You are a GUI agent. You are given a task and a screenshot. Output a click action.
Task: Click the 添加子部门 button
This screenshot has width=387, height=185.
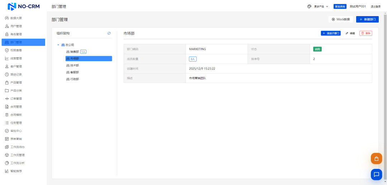click(330, 33)
